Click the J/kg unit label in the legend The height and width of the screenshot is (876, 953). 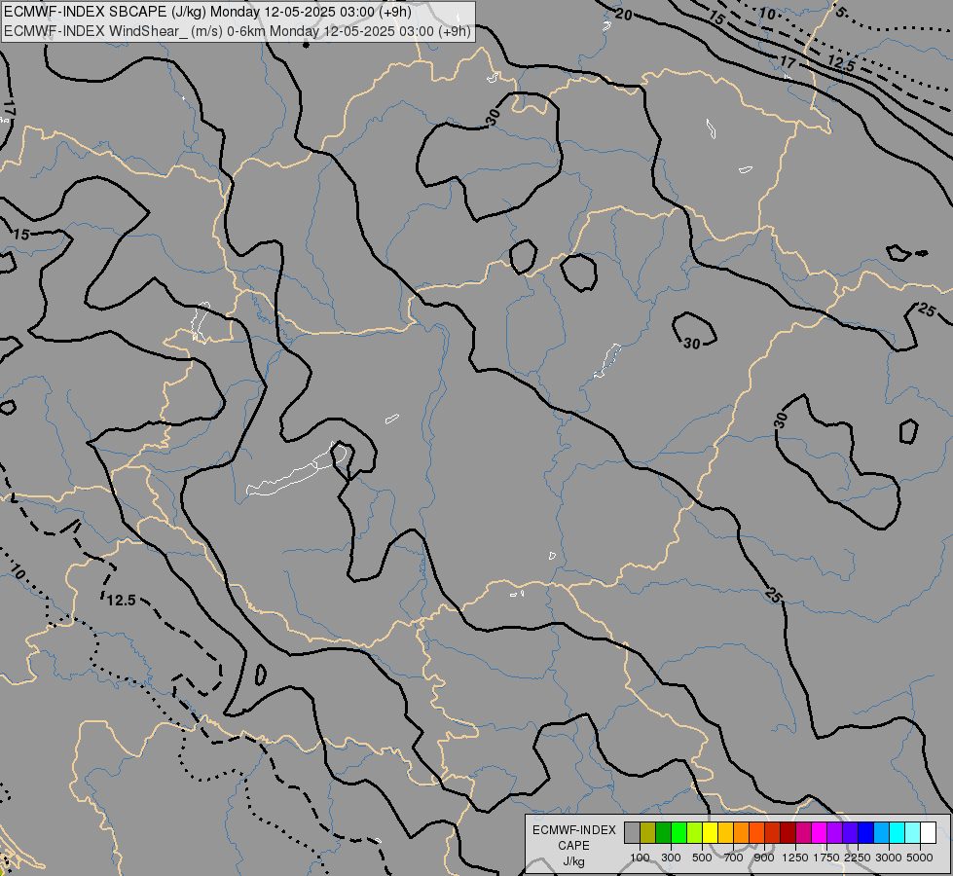click(573, 861)
